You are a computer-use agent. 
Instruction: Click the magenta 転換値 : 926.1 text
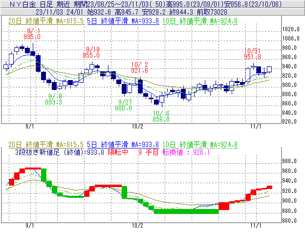pos(186,152)
